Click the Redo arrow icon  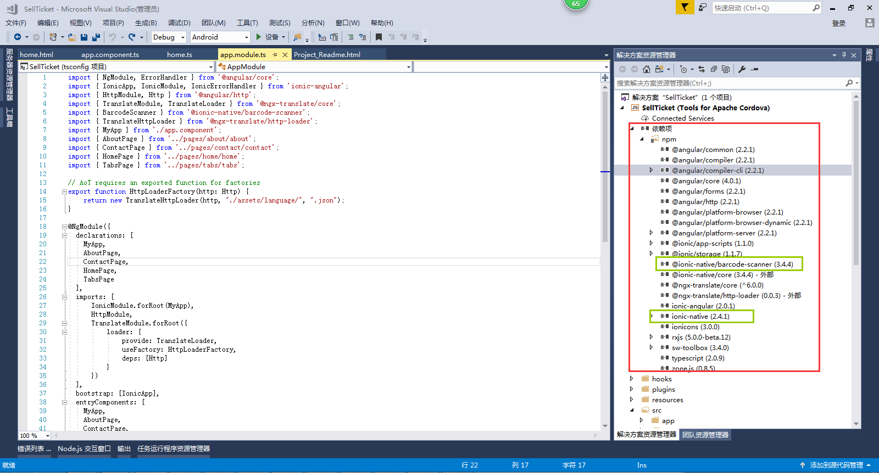coord(132,37)
